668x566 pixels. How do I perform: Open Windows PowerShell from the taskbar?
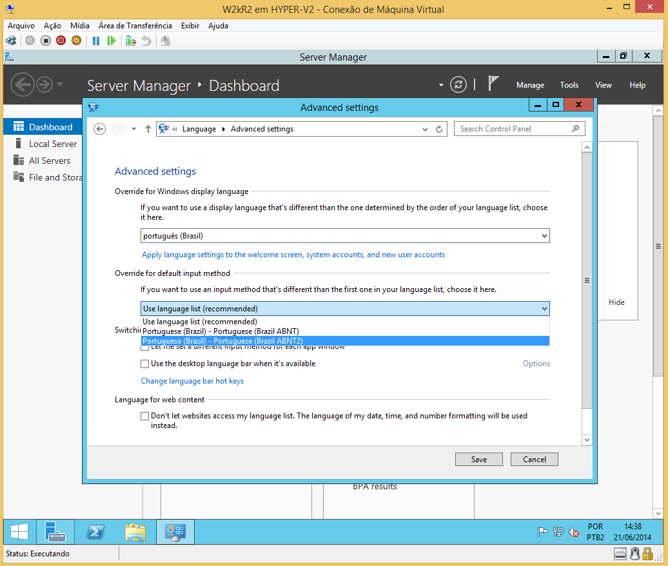point(95,532)
